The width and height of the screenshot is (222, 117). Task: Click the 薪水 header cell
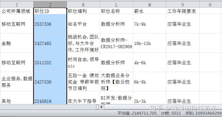[150, 11]
